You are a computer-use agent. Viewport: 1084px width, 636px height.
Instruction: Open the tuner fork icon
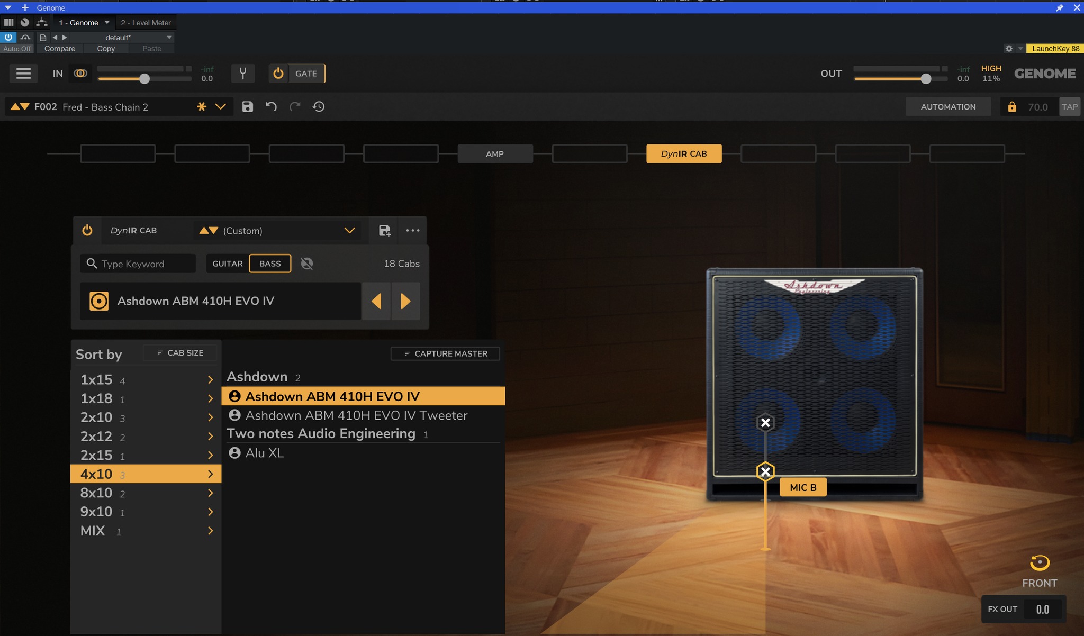(243, 74)
